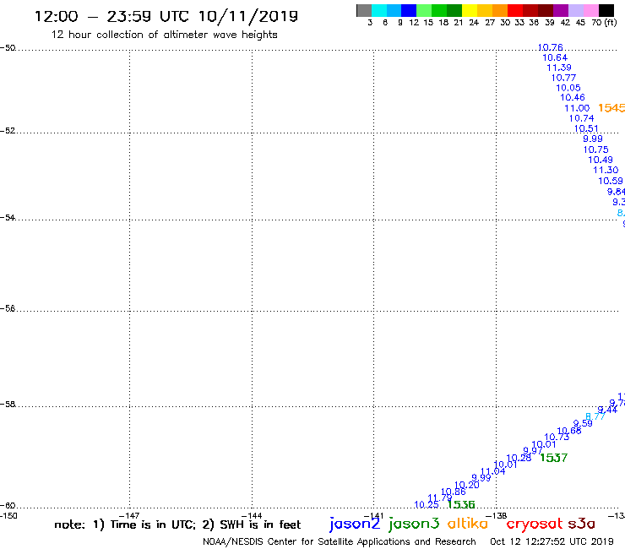Click the NOAA/NESDIS credit line
Screen dimensions: 625x549
340,542
